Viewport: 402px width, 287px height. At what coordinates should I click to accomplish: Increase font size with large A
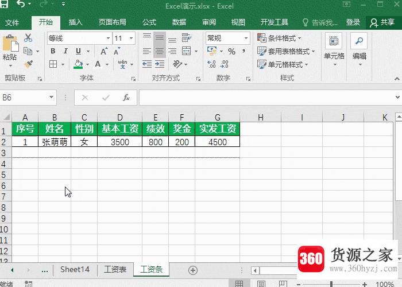point(104,51)
